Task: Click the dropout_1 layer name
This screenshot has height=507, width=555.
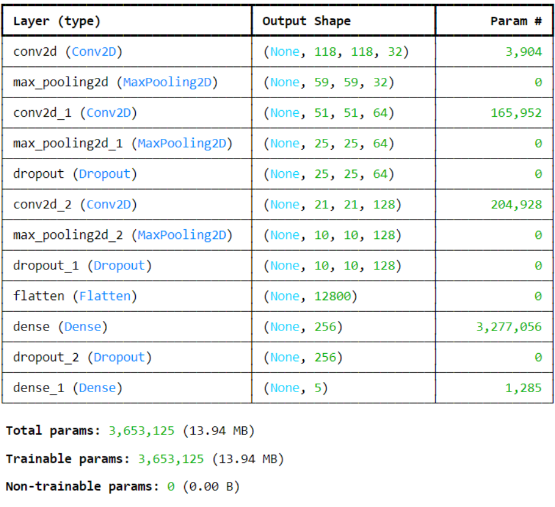Action: [45, 265]
